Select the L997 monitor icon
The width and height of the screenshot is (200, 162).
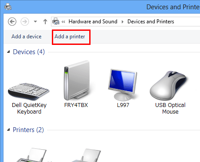(123, 85)
